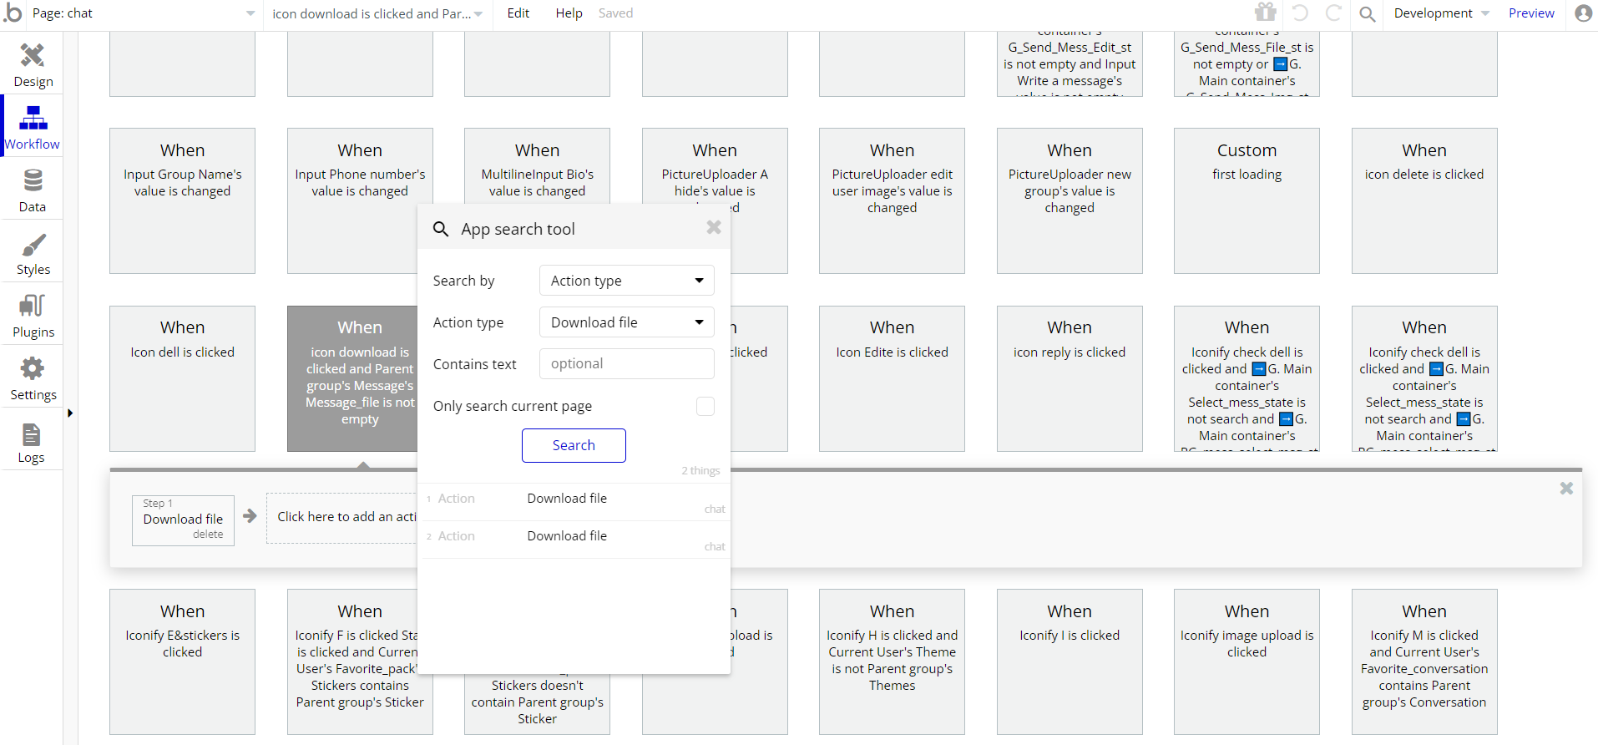Open the Styles brush icon
Screen dimensions: 1598x745
tap(33, 245)
